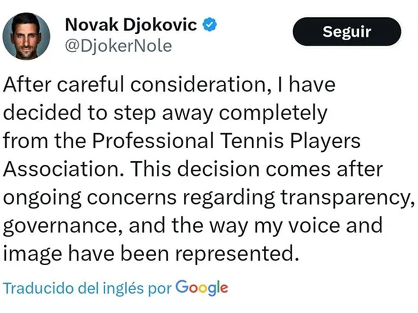Viewport: 418px width, 313px height.
Task: Click the word 'governance,' in tweet
Action: pyautogui.click(x=63, y=226)
